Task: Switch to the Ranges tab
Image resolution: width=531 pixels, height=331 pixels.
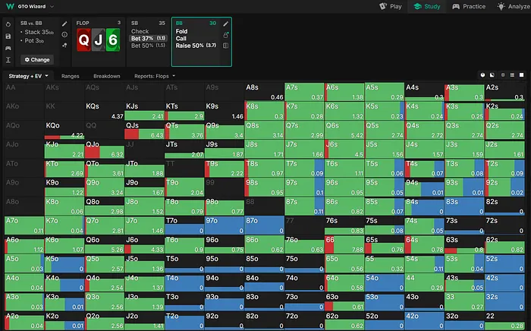Action: click(70, 76)
